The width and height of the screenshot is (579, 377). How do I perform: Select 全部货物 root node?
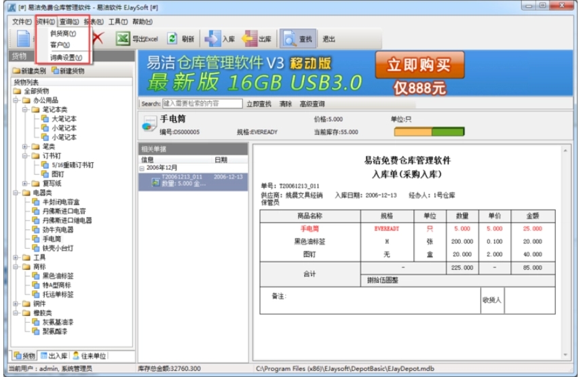tap(36, 91)
